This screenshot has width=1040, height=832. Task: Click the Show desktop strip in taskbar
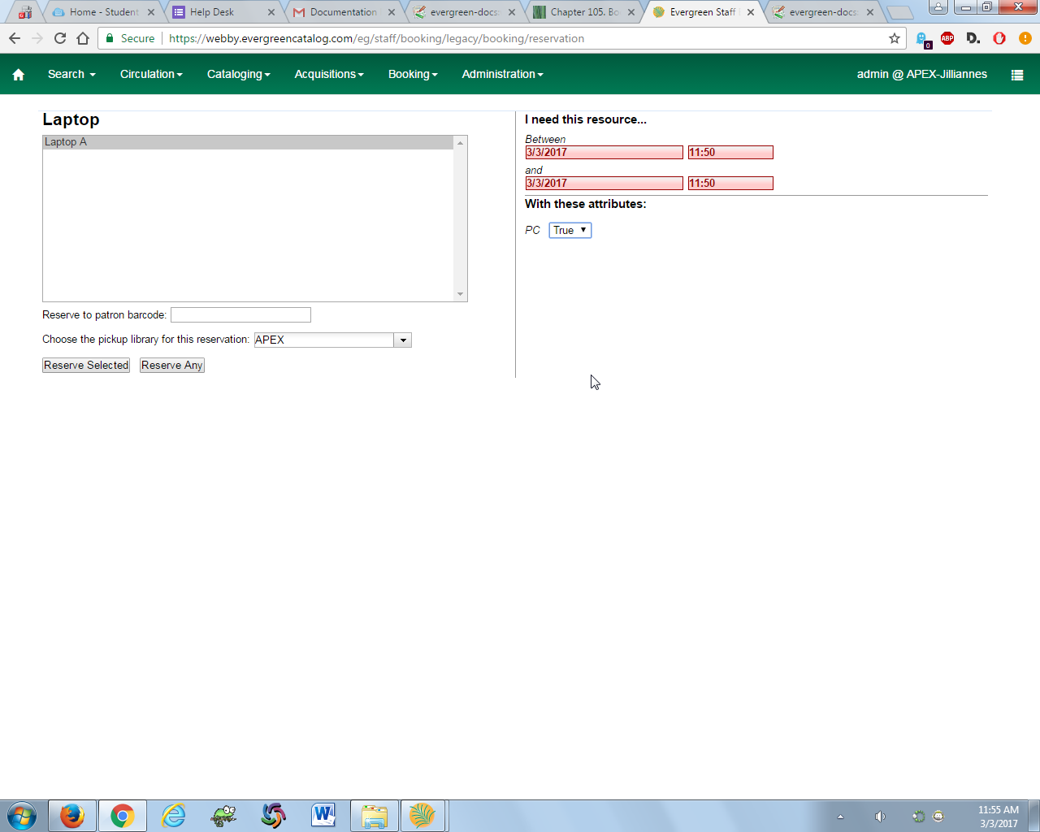1034,816
